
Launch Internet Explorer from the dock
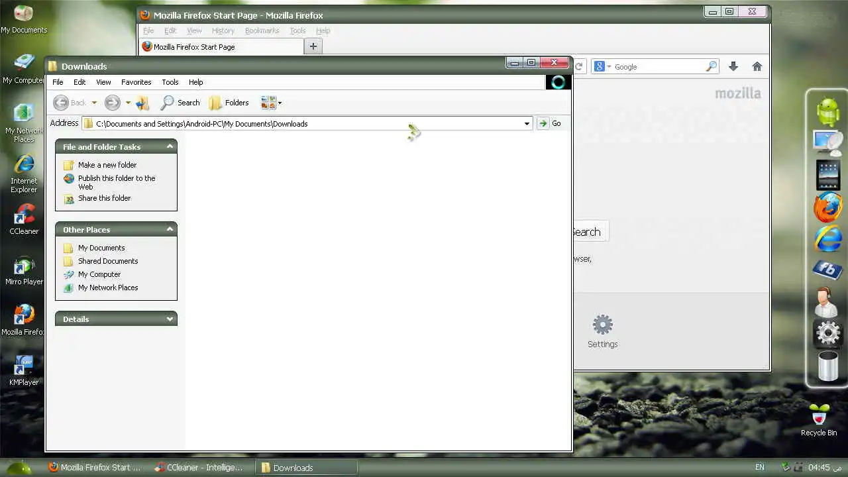click(x=828, y=238)
